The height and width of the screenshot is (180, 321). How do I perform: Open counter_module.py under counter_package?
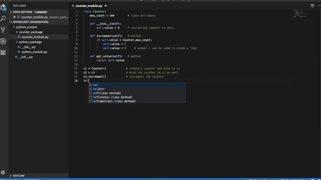coord(39,37)
